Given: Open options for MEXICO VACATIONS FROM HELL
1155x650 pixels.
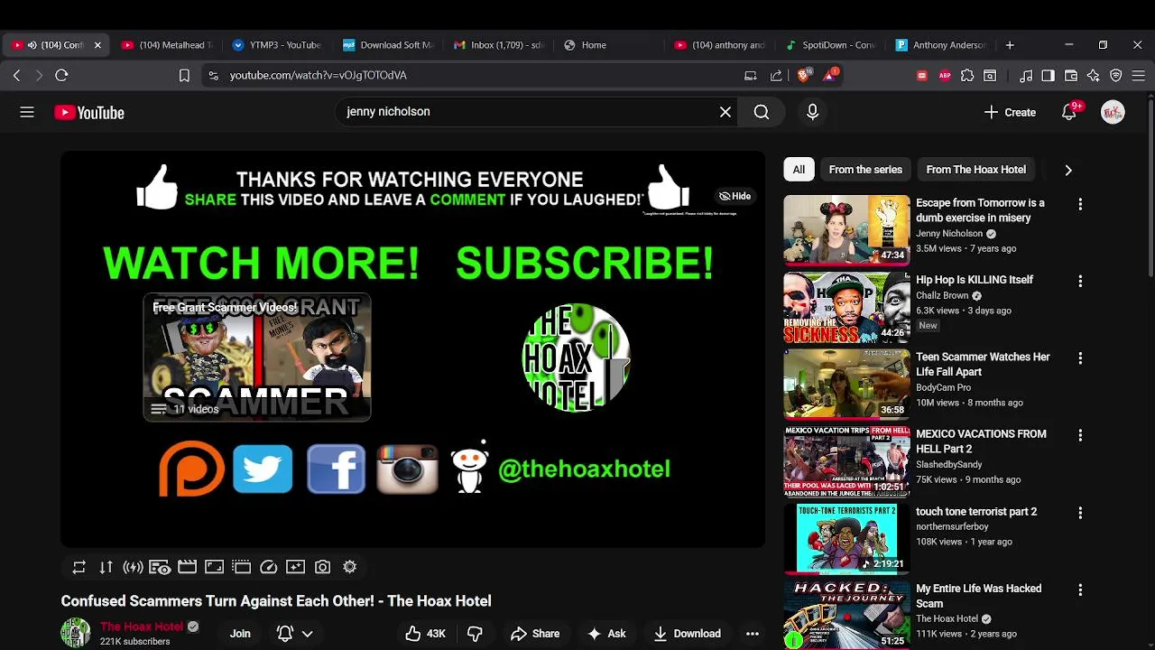Looking at the screenshot, I should [x=1080, y=435].
